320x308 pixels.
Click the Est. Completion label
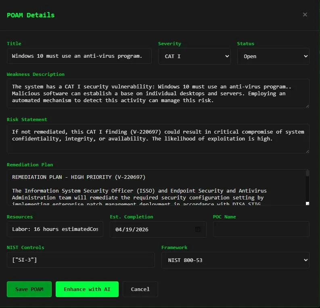coord(132,217)
